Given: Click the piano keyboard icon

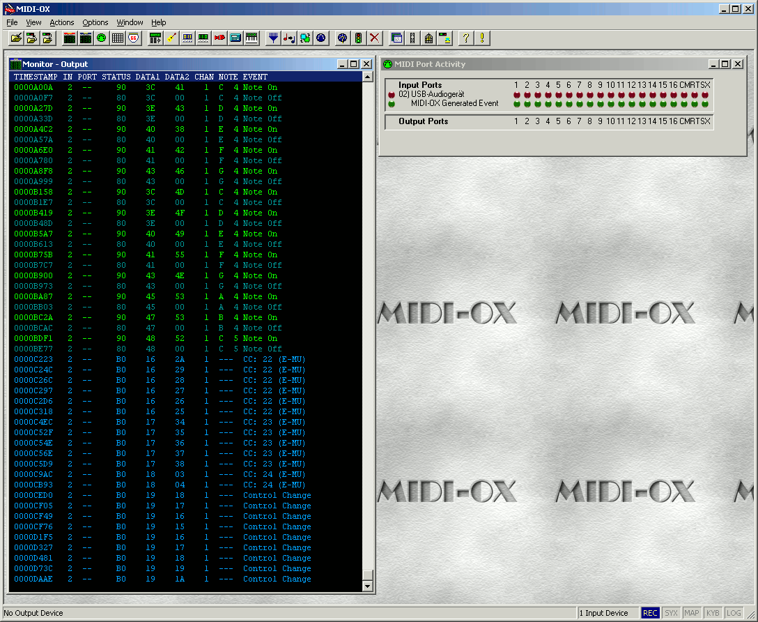Looking at the screenshot, I should tap(252, 38).
